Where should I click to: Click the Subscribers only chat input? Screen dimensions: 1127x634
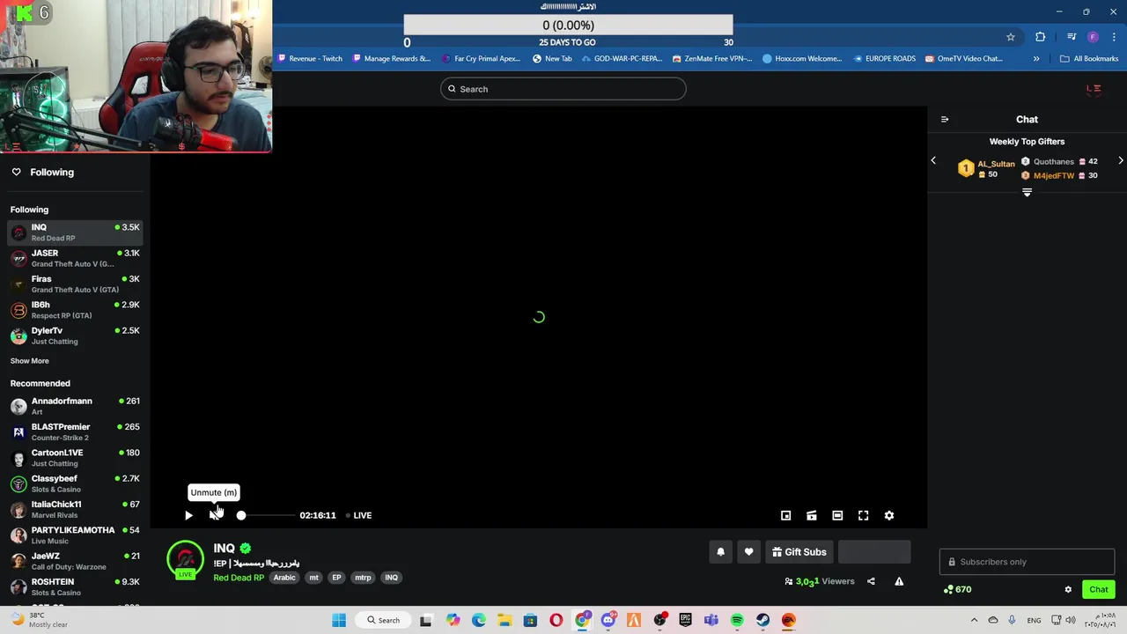tap(1027, 562)
